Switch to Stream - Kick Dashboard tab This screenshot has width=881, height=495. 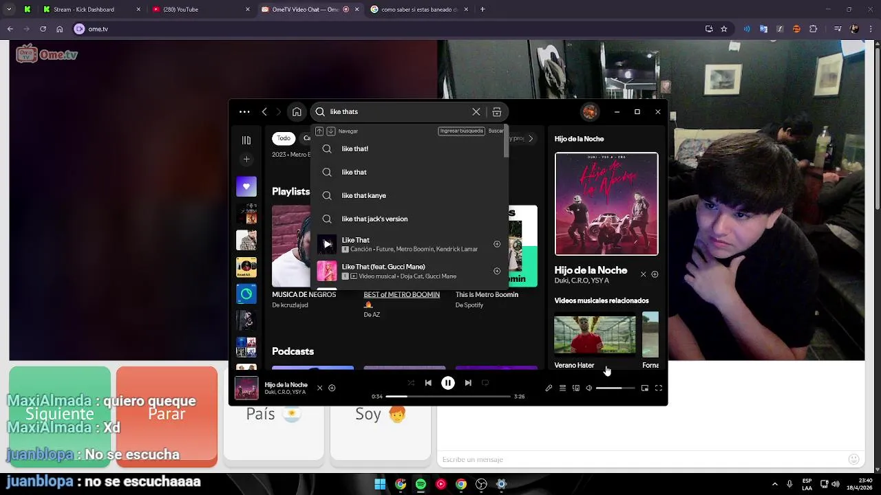click(x=91, y=10)
